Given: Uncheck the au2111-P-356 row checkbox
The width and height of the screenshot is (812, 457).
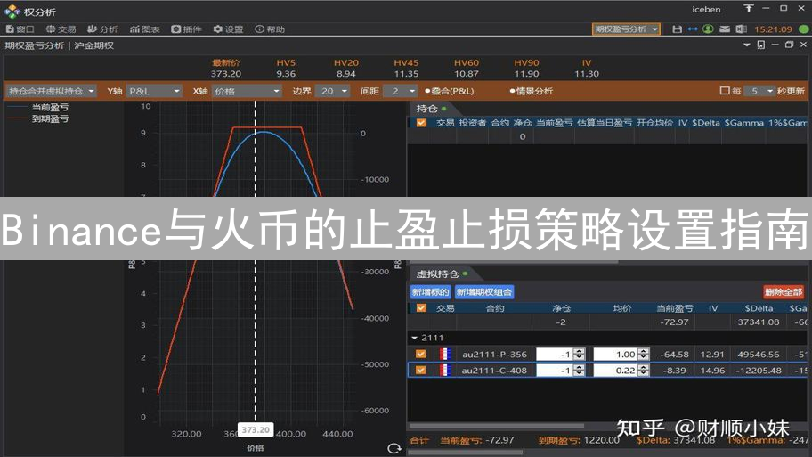Looking at the screenshot, I should 420,355.
